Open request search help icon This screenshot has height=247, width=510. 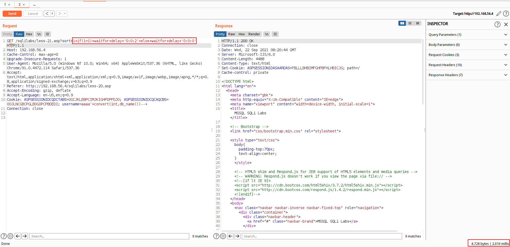pyautogui.click(x=4, y=236)
